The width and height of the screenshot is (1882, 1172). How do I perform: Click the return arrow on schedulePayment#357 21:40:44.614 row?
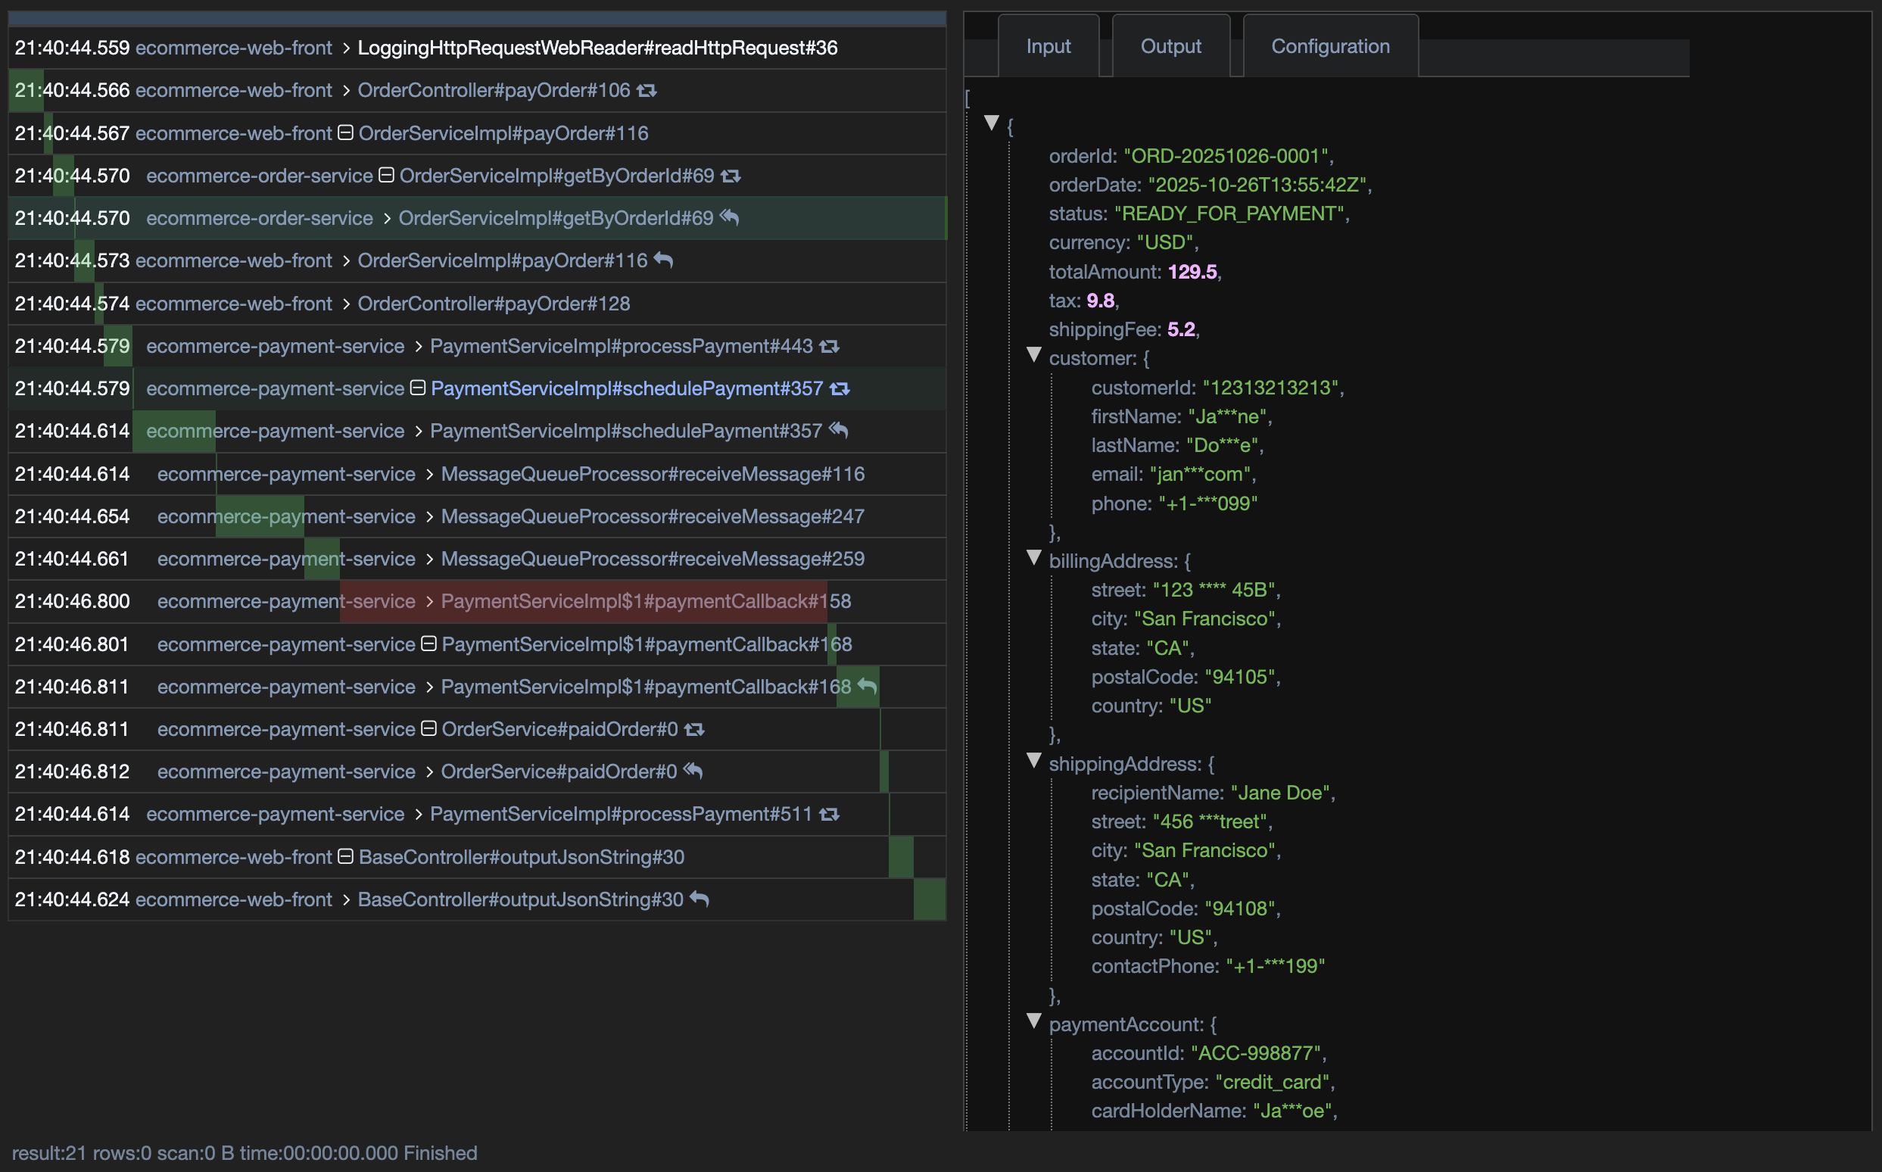(x=838, y=430)
